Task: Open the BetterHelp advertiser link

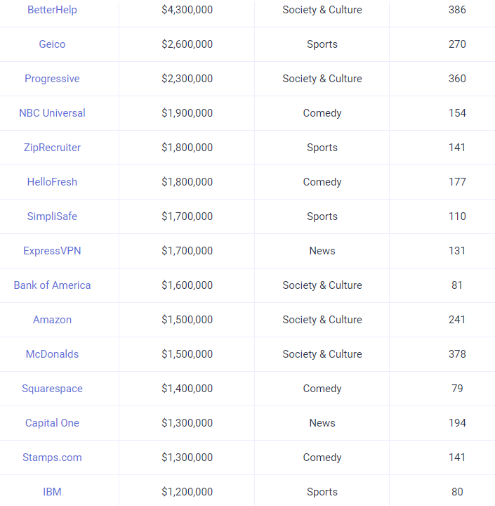Action: pos(52,10)
